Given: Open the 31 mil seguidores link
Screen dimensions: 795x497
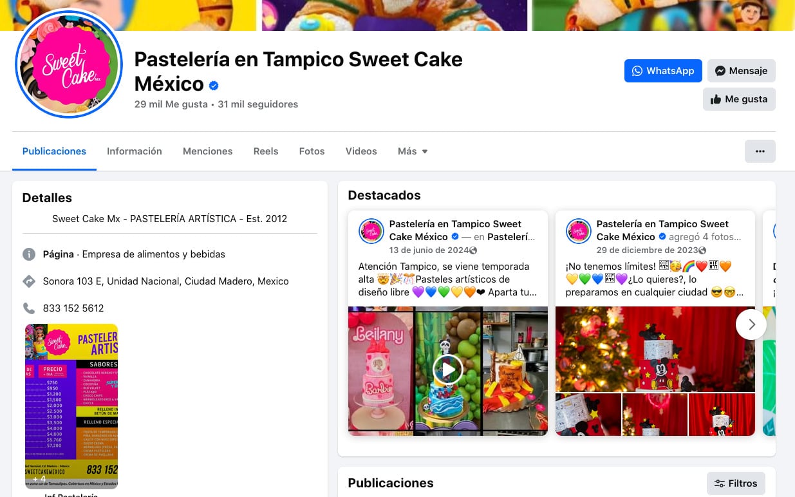Looking at the screenshot, I should (257, 104).
